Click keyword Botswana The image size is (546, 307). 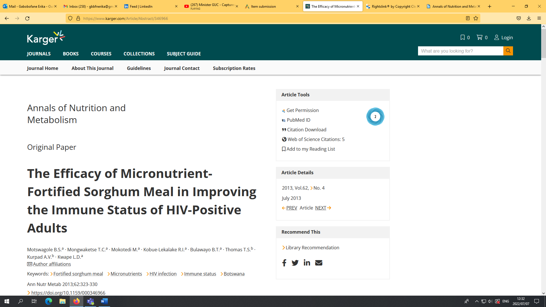[234, 274]
